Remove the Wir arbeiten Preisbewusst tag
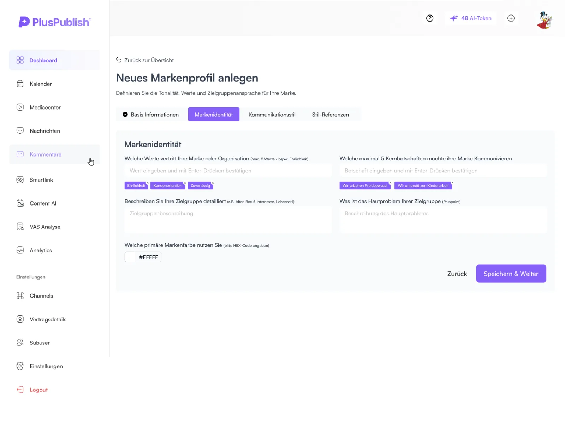The width and height of the screenshot is (565, 423). 390,183
